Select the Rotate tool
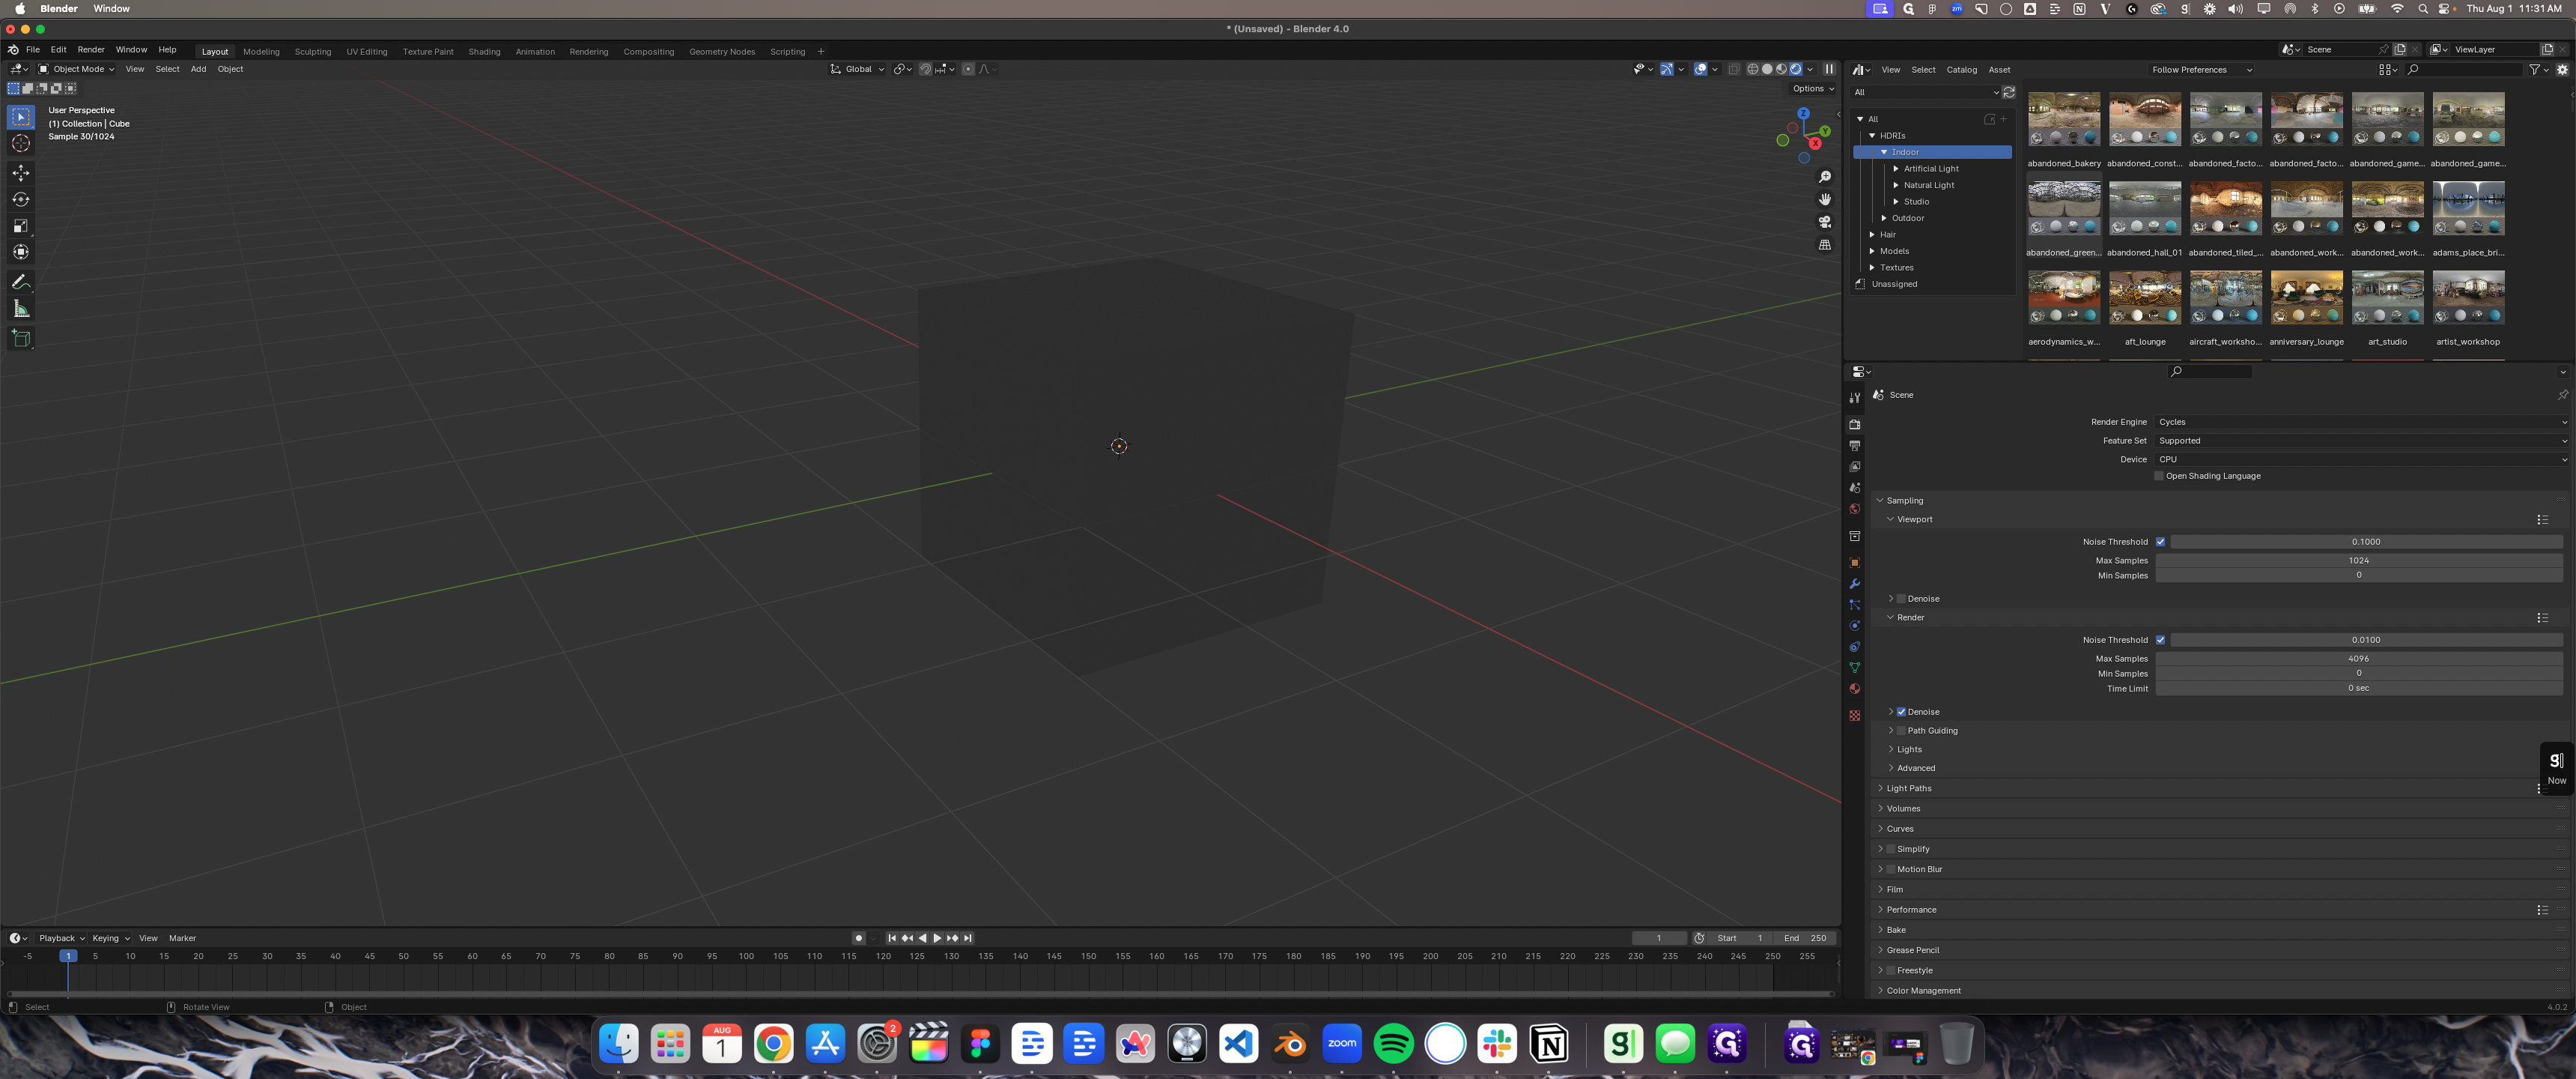Image resolution: width=2576 pixels, height=1079 pixels. [21, 199]
